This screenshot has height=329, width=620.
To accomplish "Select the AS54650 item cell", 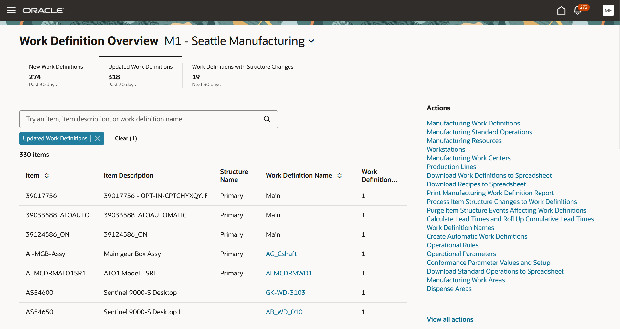I will tap(39, 312).
